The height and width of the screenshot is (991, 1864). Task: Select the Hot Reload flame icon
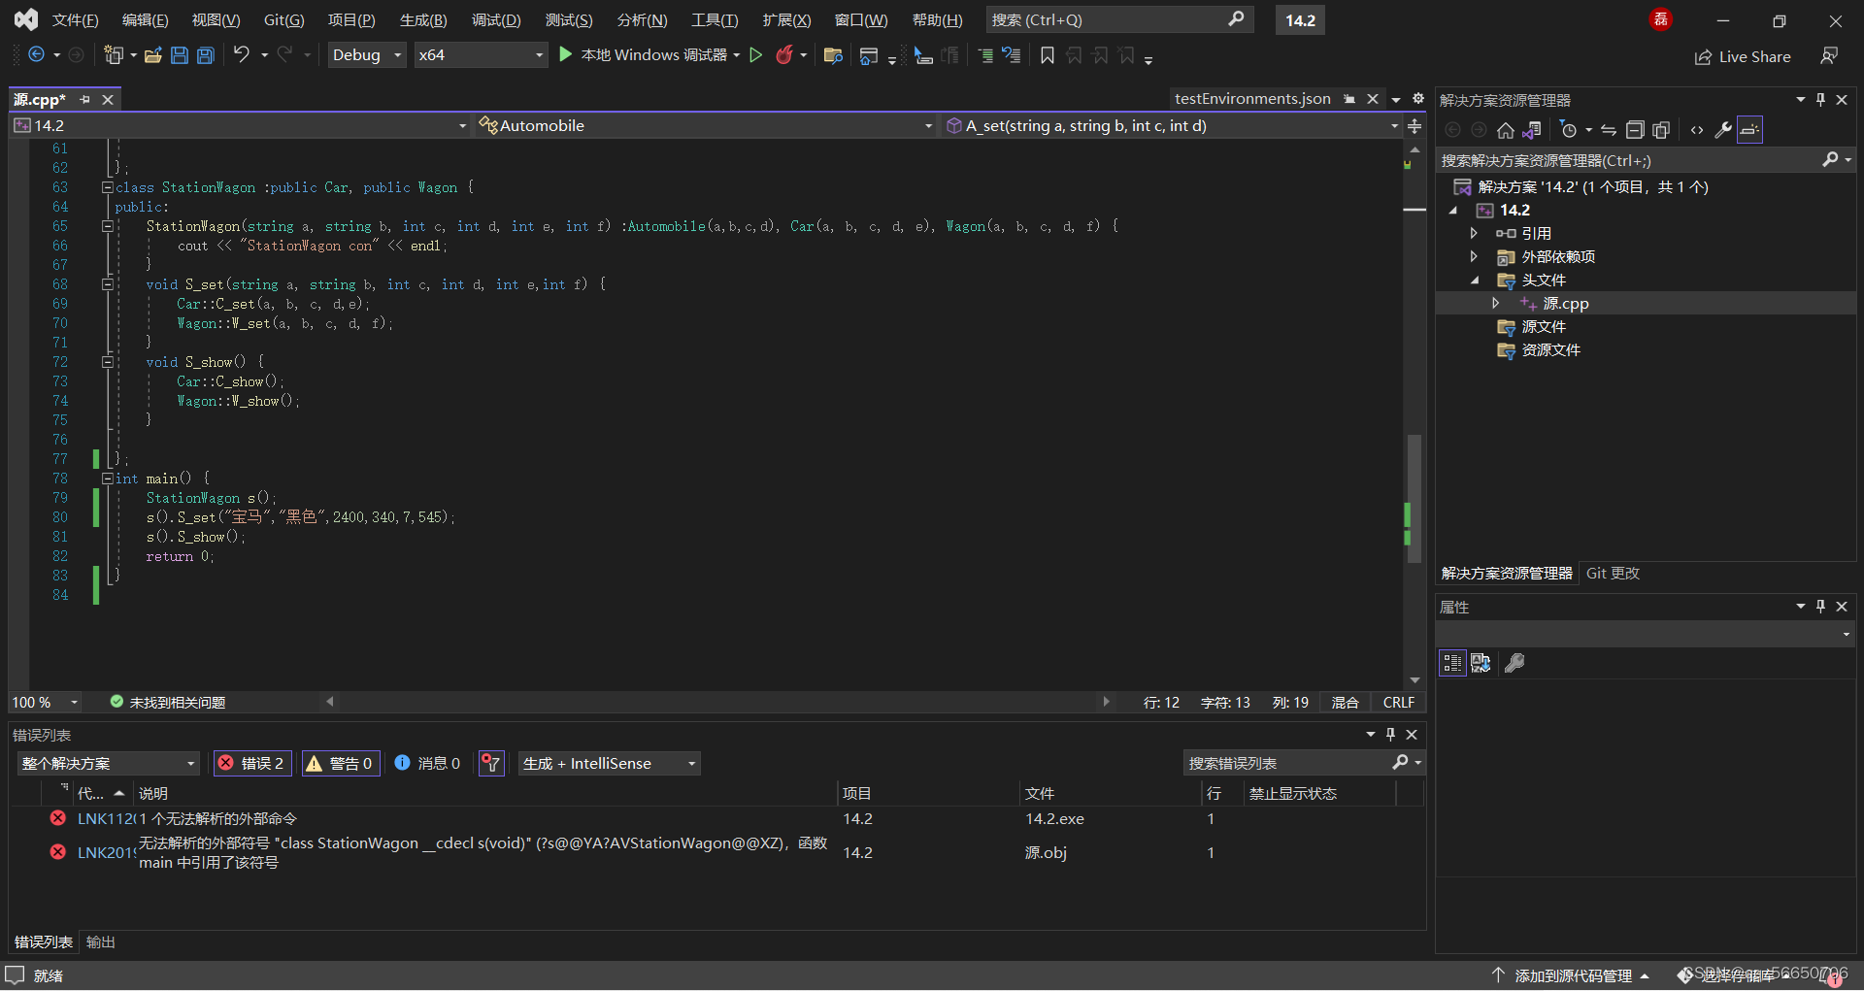pyautogui.click(x=785, y=54)
